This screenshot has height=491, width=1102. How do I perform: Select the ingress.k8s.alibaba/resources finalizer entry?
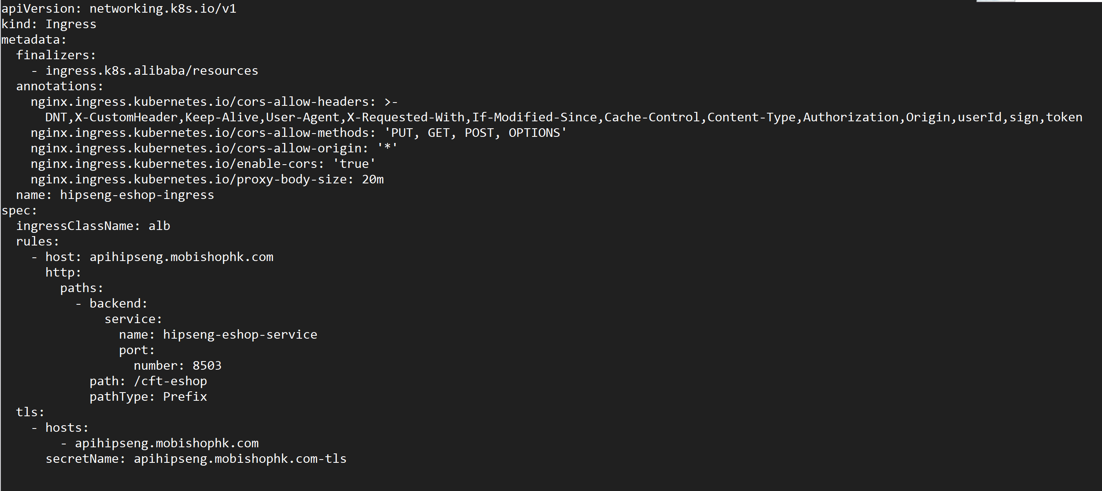pyautogui.click(x=152, y=71)
